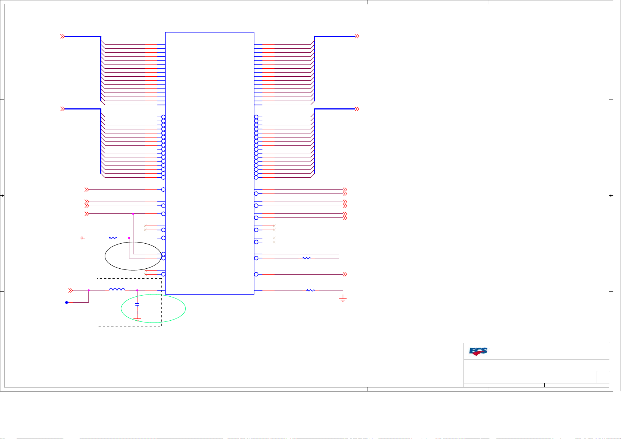Select the inductor symbol inside the dashed box
This screenshot has width=621, height=439.
[117, 290]
